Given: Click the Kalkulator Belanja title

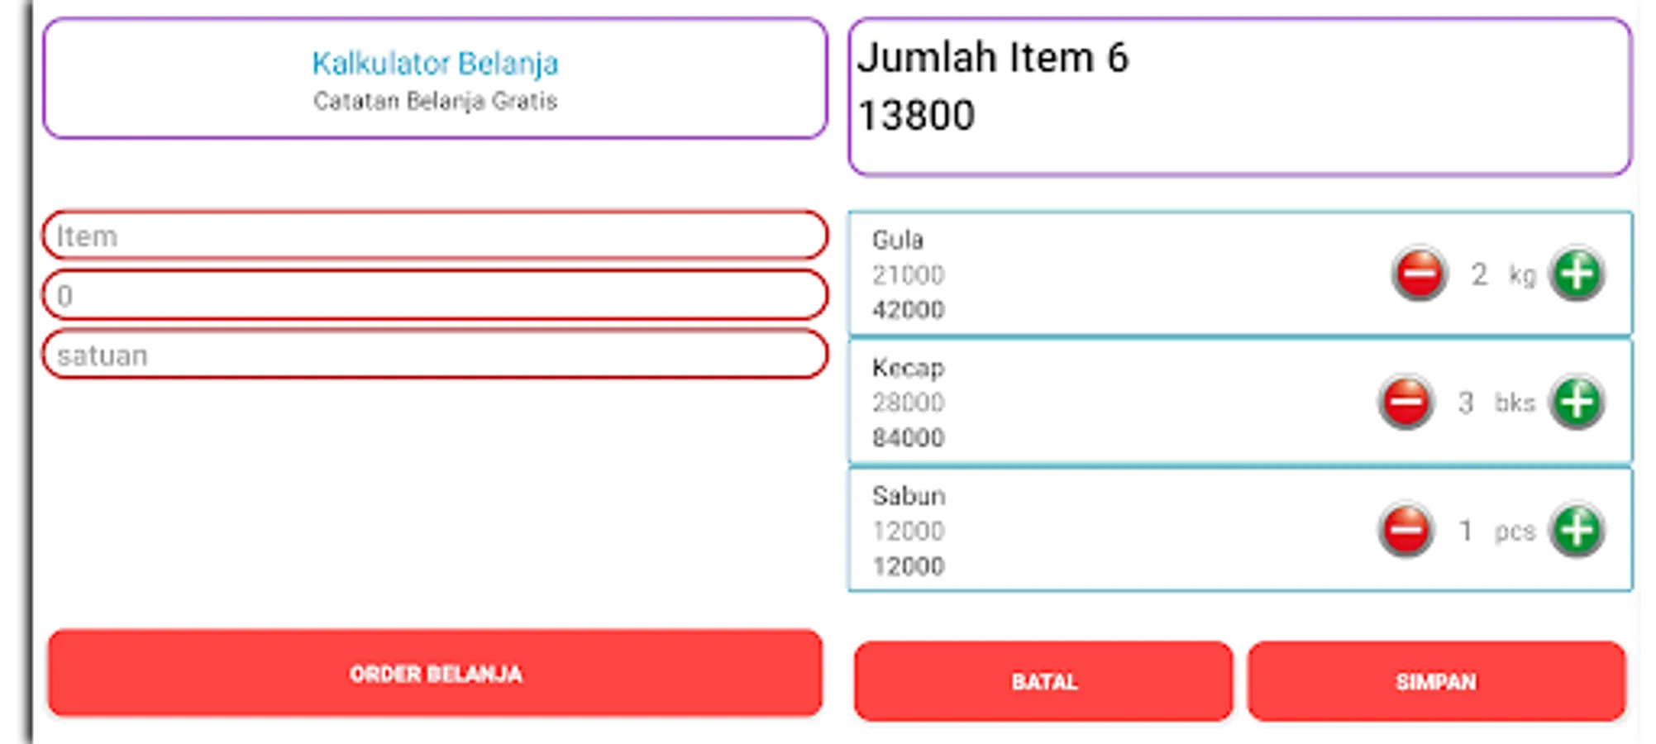Looking at the screenshot, I should [x=435, y=63].
